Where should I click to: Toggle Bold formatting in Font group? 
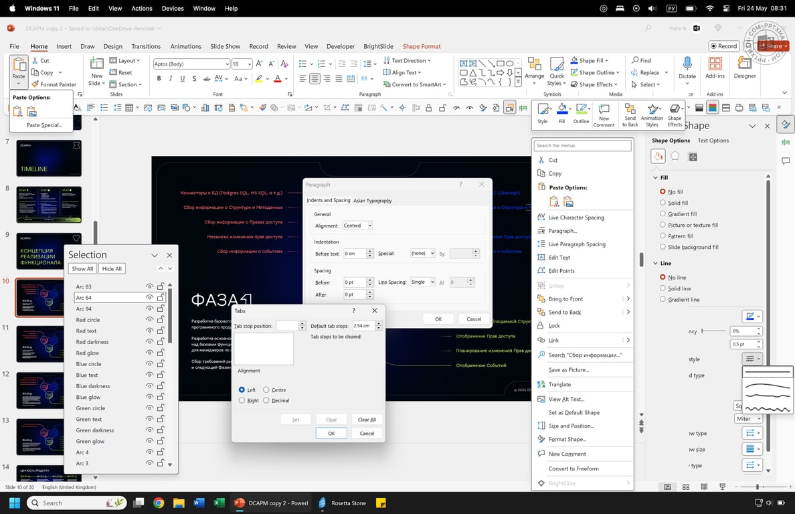coord(159,78)
